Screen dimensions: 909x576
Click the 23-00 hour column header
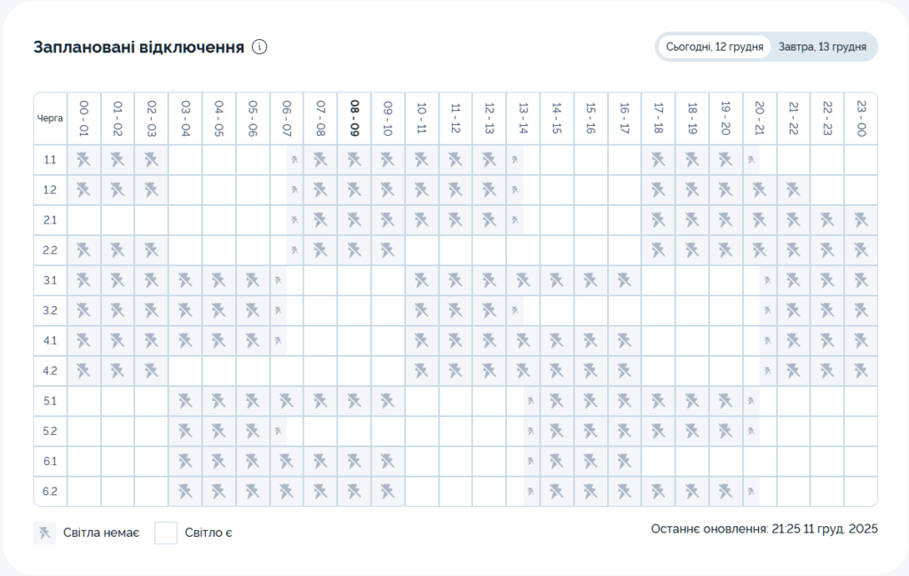pyautogui.click(x=860, y=117)
